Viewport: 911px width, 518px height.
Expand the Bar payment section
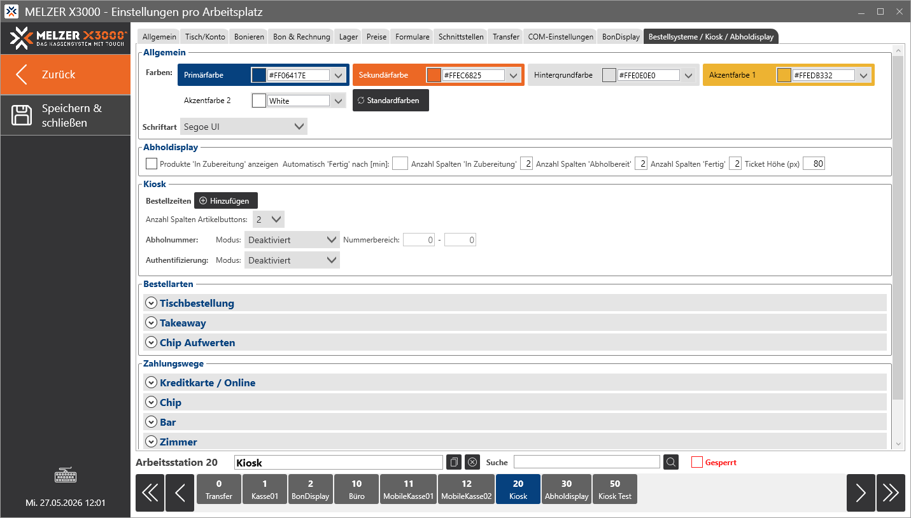(151, 422)
